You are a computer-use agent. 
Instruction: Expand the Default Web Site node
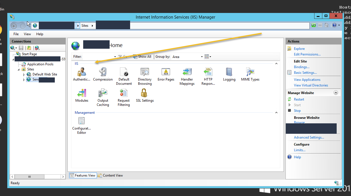click(x=24, y=75)
